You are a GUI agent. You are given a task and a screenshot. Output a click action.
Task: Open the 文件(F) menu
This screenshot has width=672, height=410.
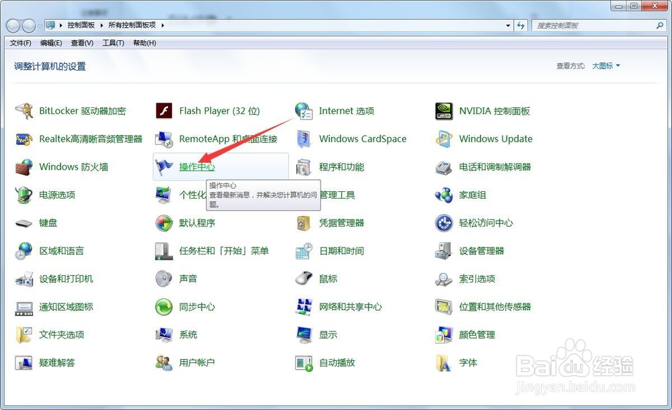coord(21,43)
